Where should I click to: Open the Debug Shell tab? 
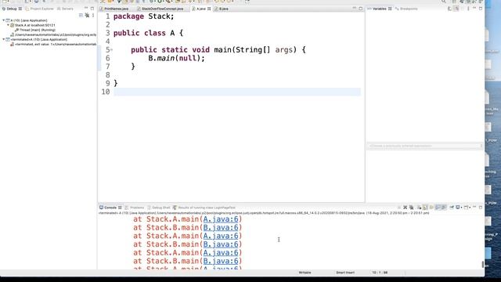(x=158, y=208)
